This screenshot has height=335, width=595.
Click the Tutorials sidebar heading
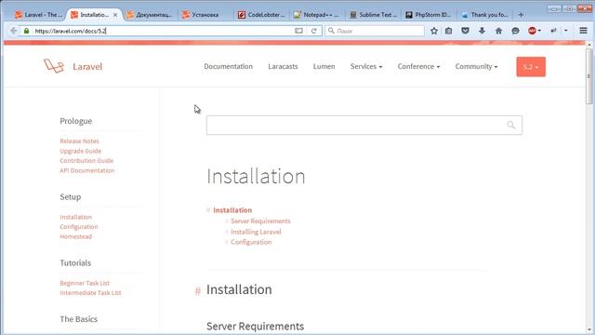75,262
